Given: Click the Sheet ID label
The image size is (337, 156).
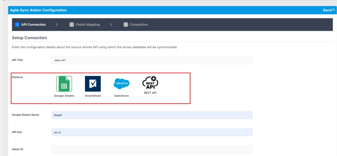Looking at the screenshot, I should [x=18, y=149].
